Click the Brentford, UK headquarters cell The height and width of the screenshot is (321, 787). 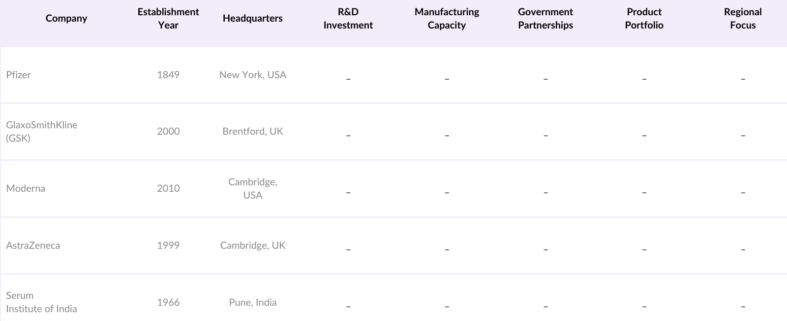253,131
